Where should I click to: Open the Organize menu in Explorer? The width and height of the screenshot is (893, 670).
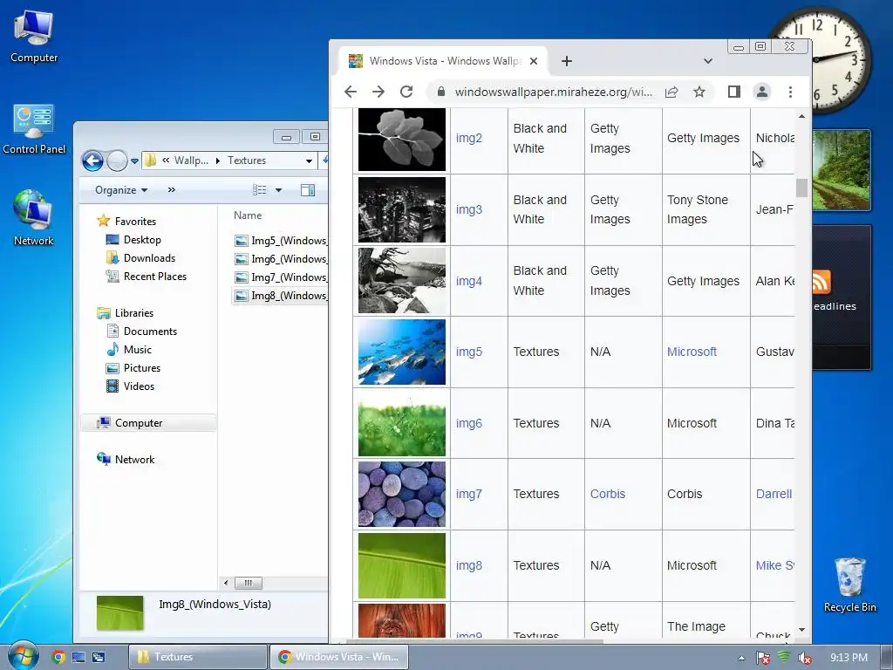(121, 190)
